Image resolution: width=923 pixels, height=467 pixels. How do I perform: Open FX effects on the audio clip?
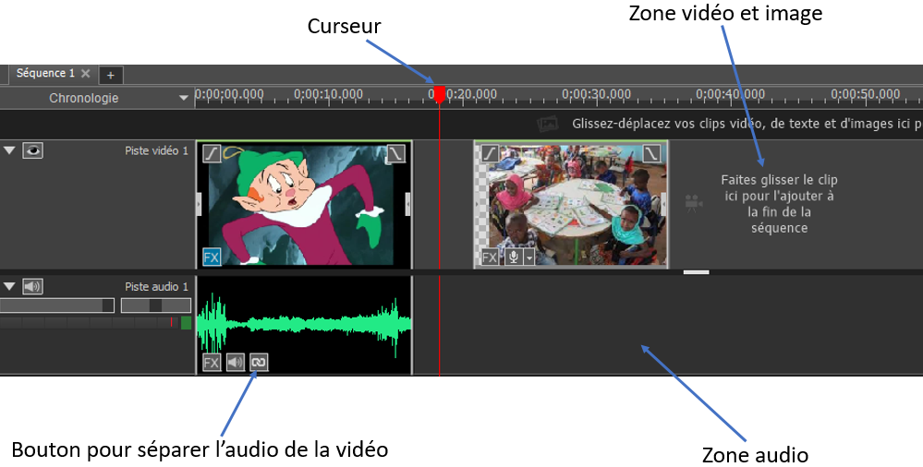(212, 363)
